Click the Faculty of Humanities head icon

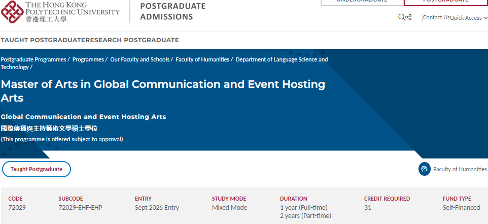click(x=424, y=169)
